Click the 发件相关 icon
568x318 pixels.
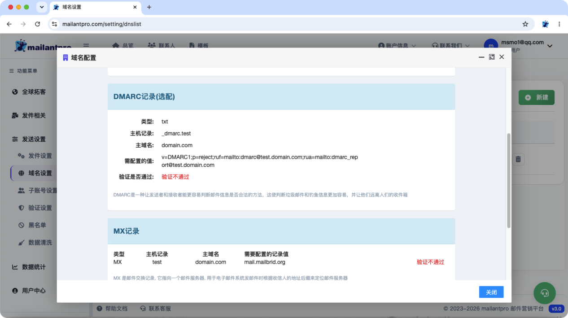click(x=15, y=116)
